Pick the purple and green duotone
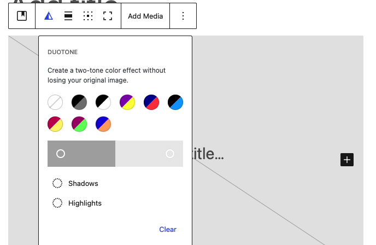Screen dimensions: 376x245 click(x=79, y=124)
